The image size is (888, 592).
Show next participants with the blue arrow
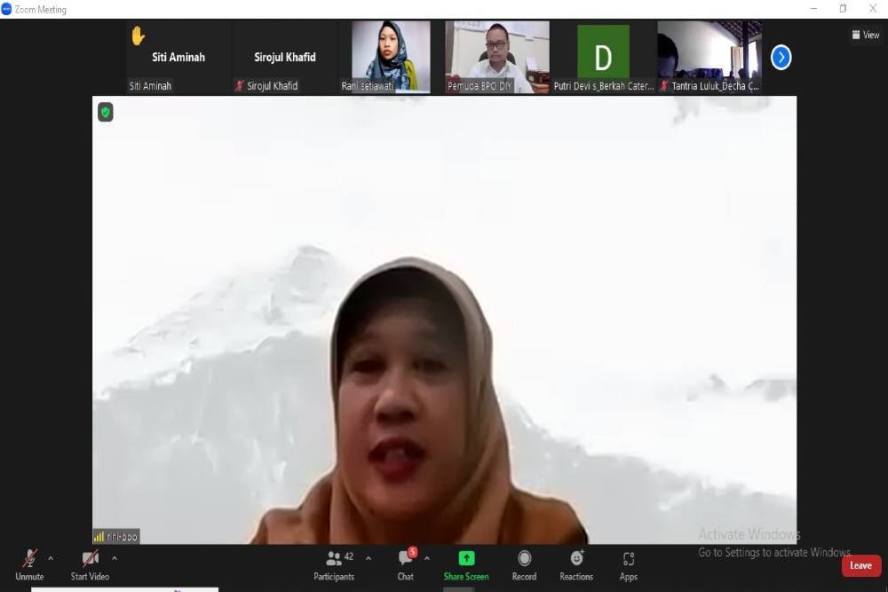781,57
